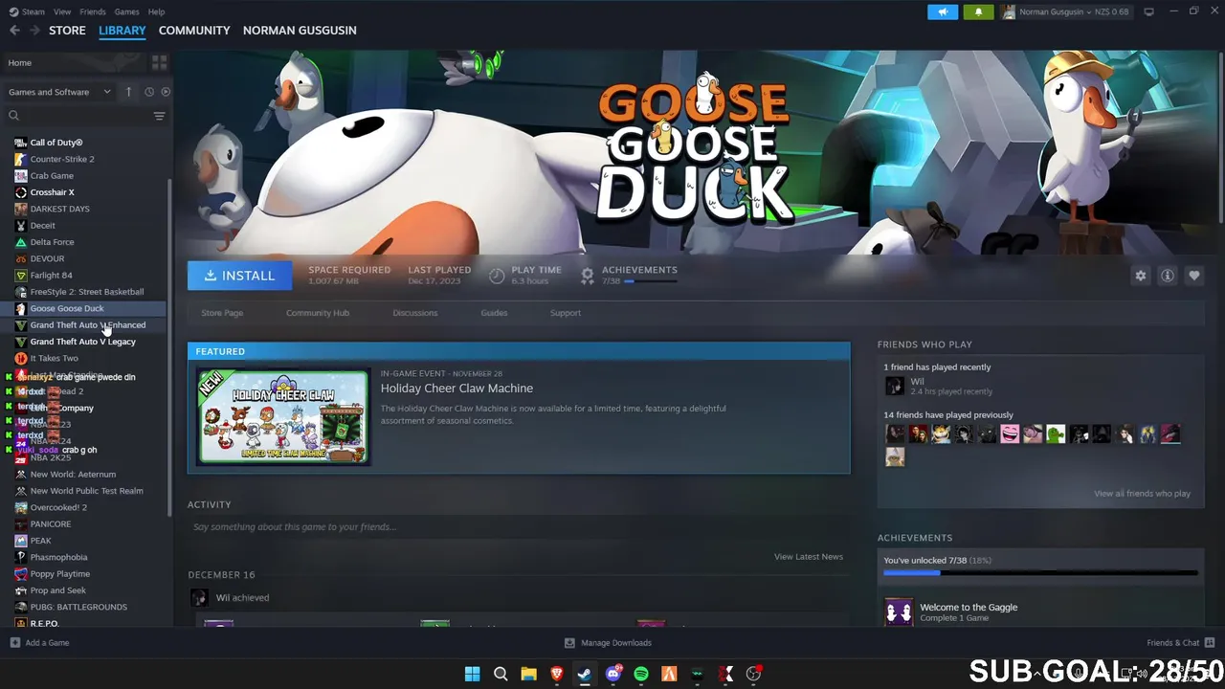The width and height of the screenshot is (1225, 689).
Task: Open the View menu
Action: pyautogui.click(x=62, y=11)
